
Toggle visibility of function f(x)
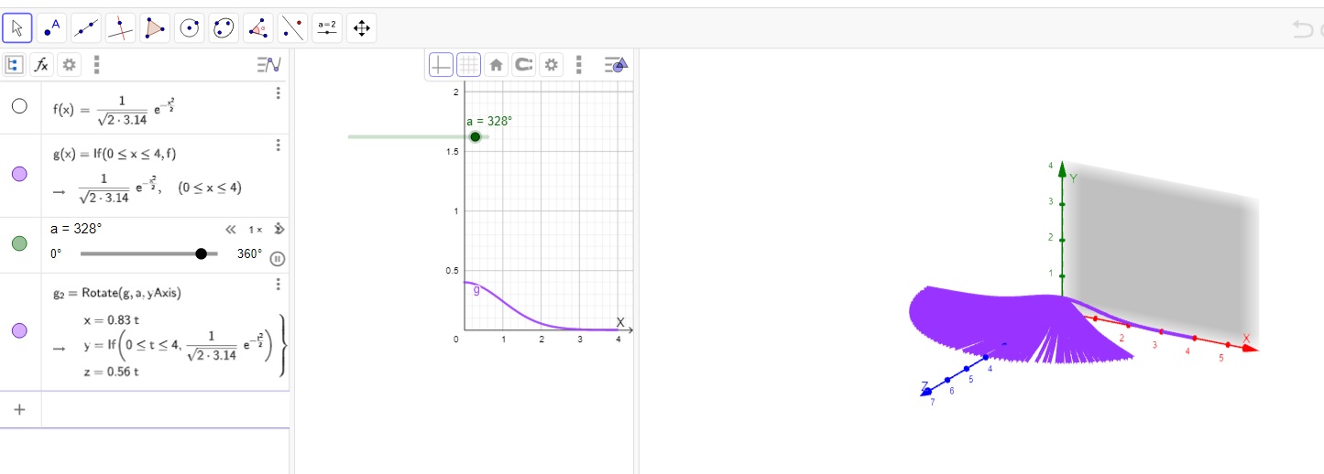pos(19,106)
